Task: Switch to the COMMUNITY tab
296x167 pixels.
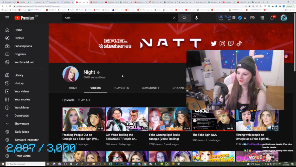Action: [151, 88]
